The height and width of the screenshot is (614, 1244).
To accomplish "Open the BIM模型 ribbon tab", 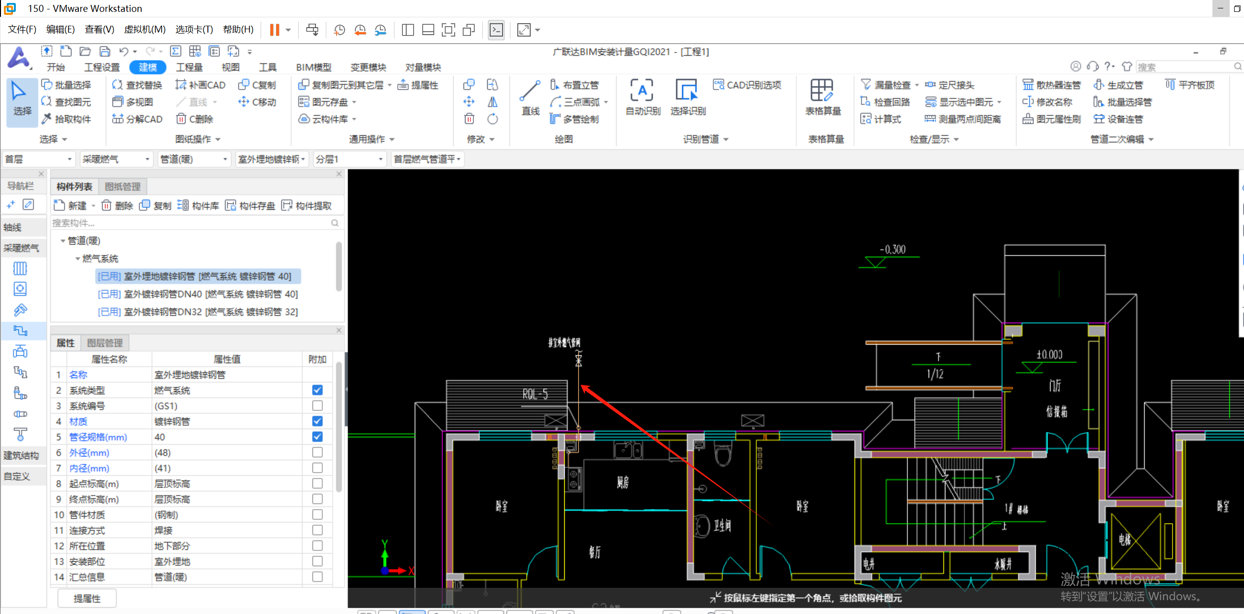I will click(x=314, y=67).
